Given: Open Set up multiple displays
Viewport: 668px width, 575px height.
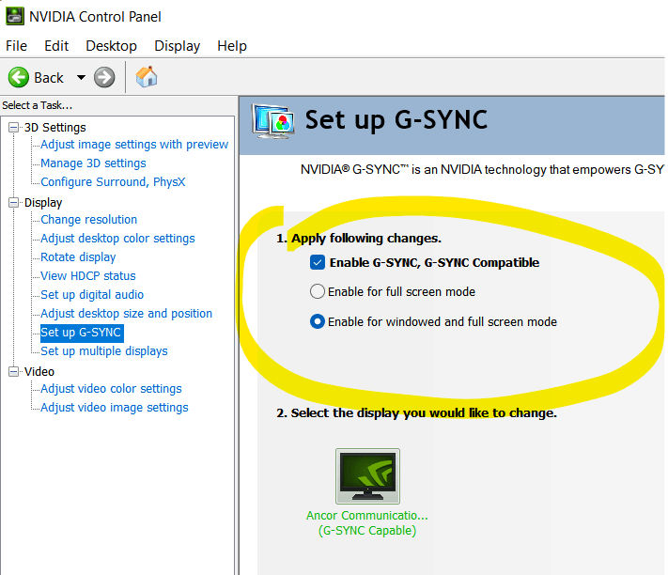Looking at the screenshot, I should tap(104, 351).
